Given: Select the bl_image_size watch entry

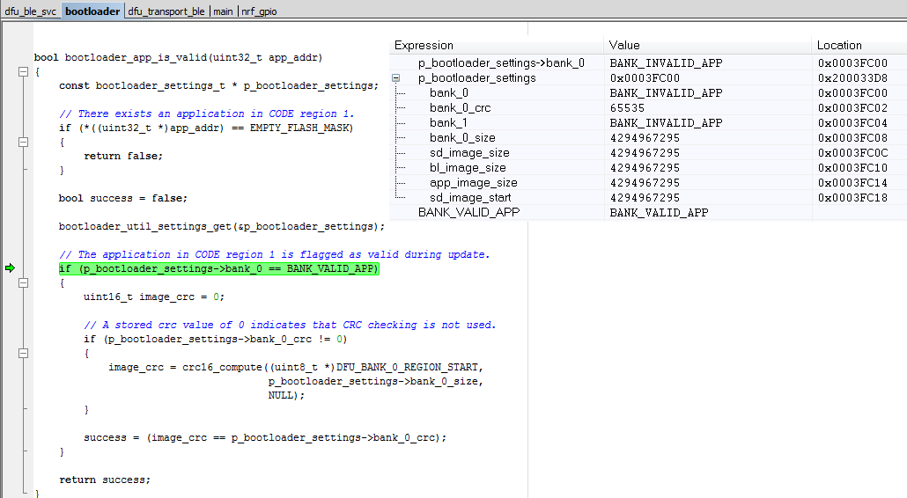Looking at the screenshot, I should [468, 168].
